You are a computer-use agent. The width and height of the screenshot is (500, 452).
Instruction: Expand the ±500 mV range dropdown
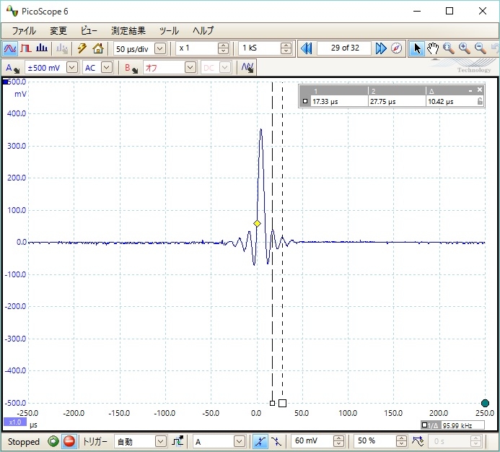click(x=71, y=67)
